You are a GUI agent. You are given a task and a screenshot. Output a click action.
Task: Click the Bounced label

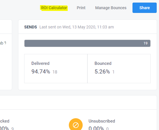[x=103, y=63]
